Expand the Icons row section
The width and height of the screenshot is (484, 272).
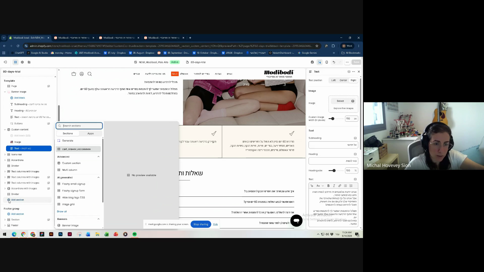(5, 155)
